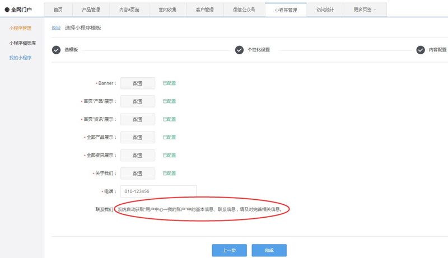Click 已配置 status next to Banner

tap(169, 83)
